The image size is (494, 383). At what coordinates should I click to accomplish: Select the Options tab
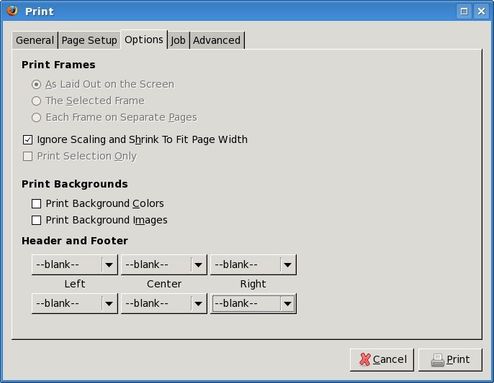(x=144, y=40)
